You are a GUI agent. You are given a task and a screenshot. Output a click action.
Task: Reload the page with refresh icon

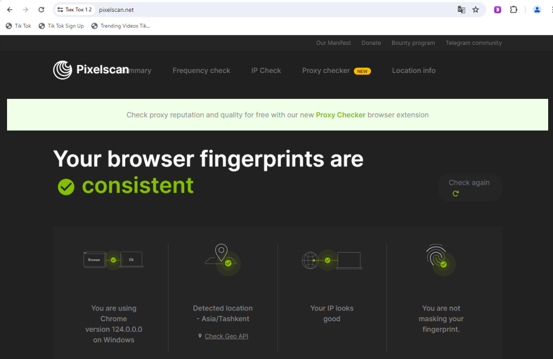41,10
